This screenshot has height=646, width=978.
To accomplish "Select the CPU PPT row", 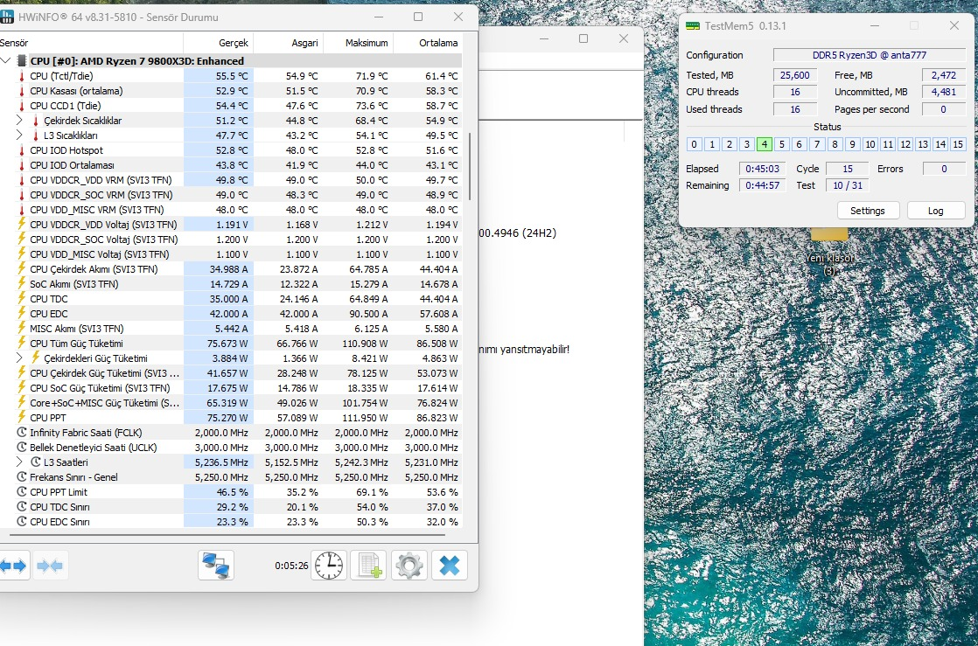I will pyautogui.click(x=231, y=417).
